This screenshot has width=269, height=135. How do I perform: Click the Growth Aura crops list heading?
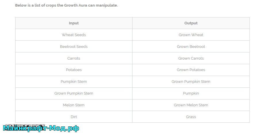point(66,5)
